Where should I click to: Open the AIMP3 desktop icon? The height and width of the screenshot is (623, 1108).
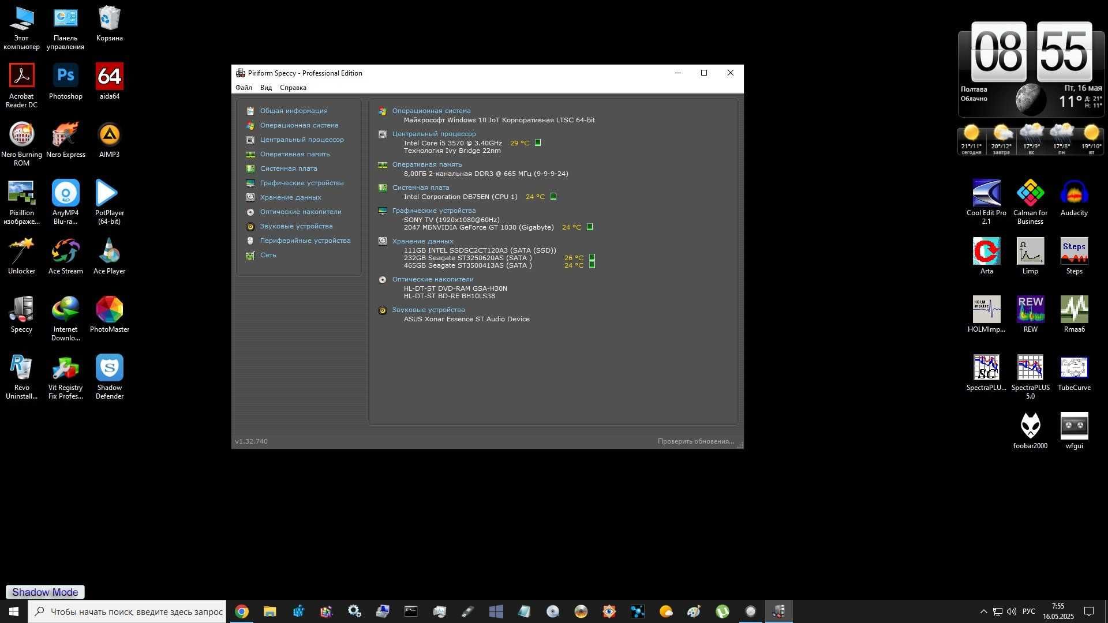(109, 140)
